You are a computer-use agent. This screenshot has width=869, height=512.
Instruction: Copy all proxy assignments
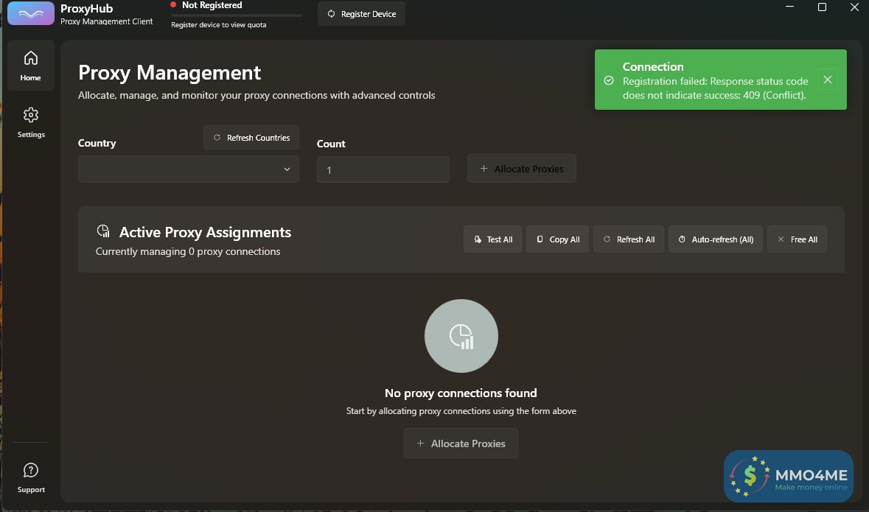pyautogui.click(x=557, y=239)
